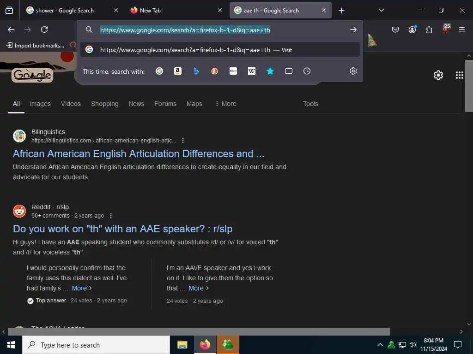Open a new tab with plus button
473x354 pixels.
[341, 11]
